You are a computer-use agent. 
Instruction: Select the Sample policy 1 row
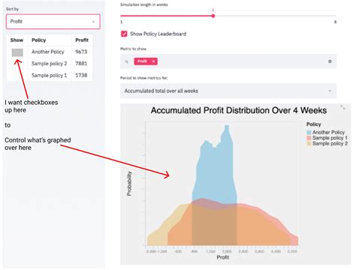point(50,75)
